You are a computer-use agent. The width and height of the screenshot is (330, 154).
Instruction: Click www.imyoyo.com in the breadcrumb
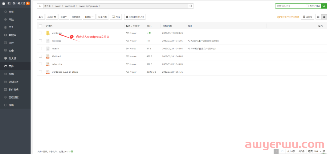[88, 6]
